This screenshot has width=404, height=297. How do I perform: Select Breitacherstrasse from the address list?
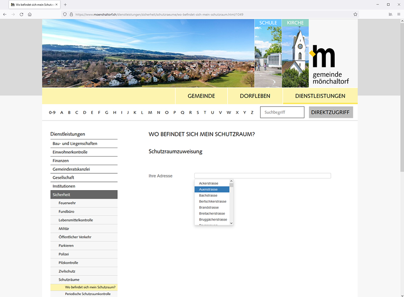tap(212, 213)
